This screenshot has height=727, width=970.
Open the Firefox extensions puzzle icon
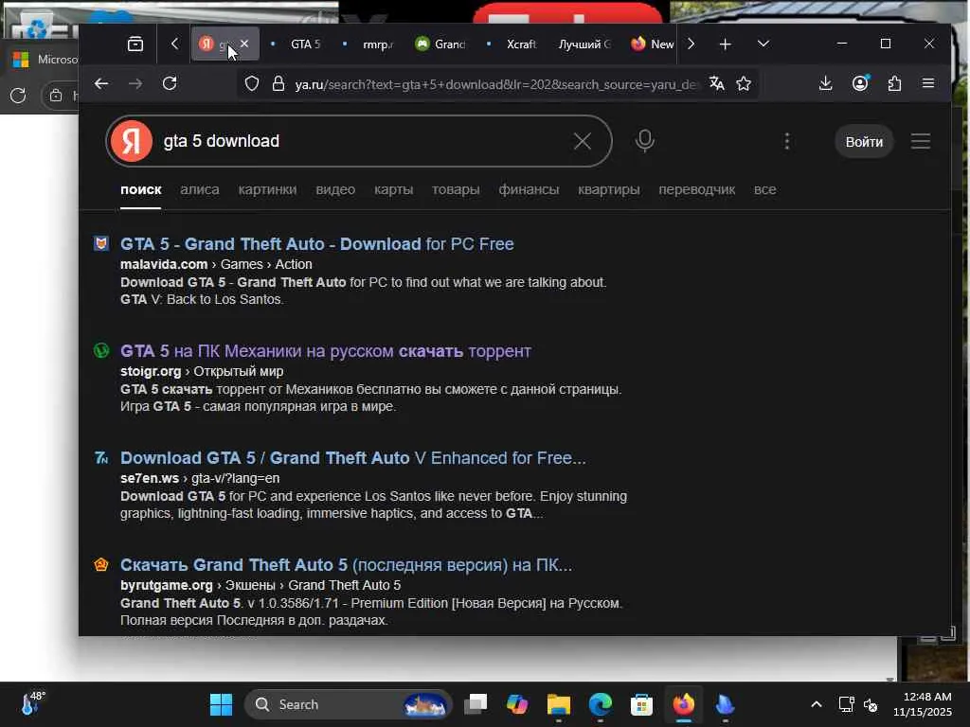pos(894,83)
